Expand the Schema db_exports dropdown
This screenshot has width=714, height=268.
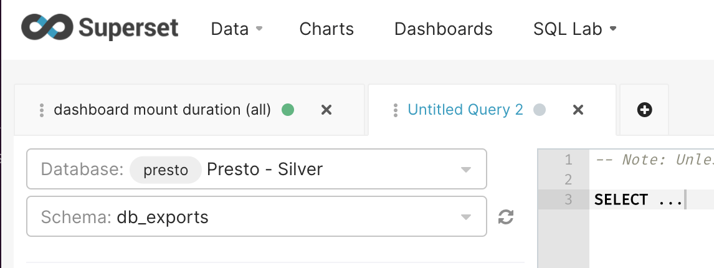point(465,217)
